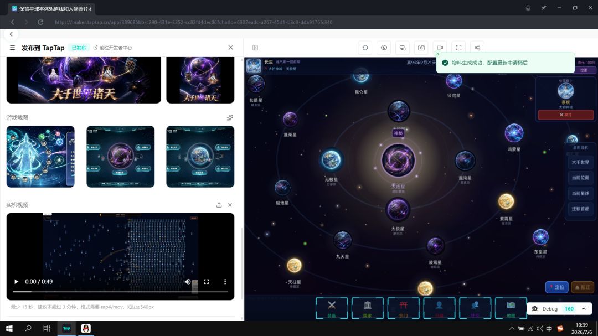The image size is (598, 336).
Task: Select the 凌霄星 planet
Action: coord(435,246)
